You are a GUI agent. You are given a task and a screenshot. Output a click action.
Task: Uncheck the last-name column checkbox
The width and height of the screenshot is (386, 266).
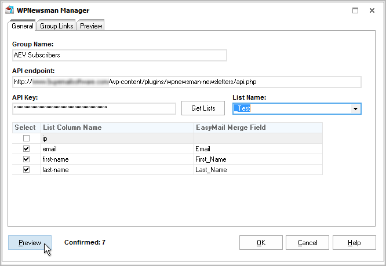point(26,170)
